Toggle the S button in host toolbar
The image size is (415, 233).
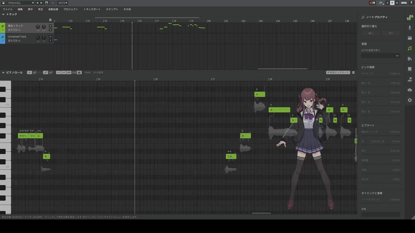[387, 3]
